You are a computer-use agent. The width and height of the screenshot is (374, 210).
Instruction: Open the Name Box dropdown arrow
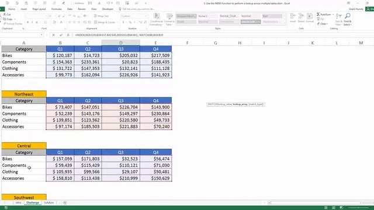pos(41,35)
